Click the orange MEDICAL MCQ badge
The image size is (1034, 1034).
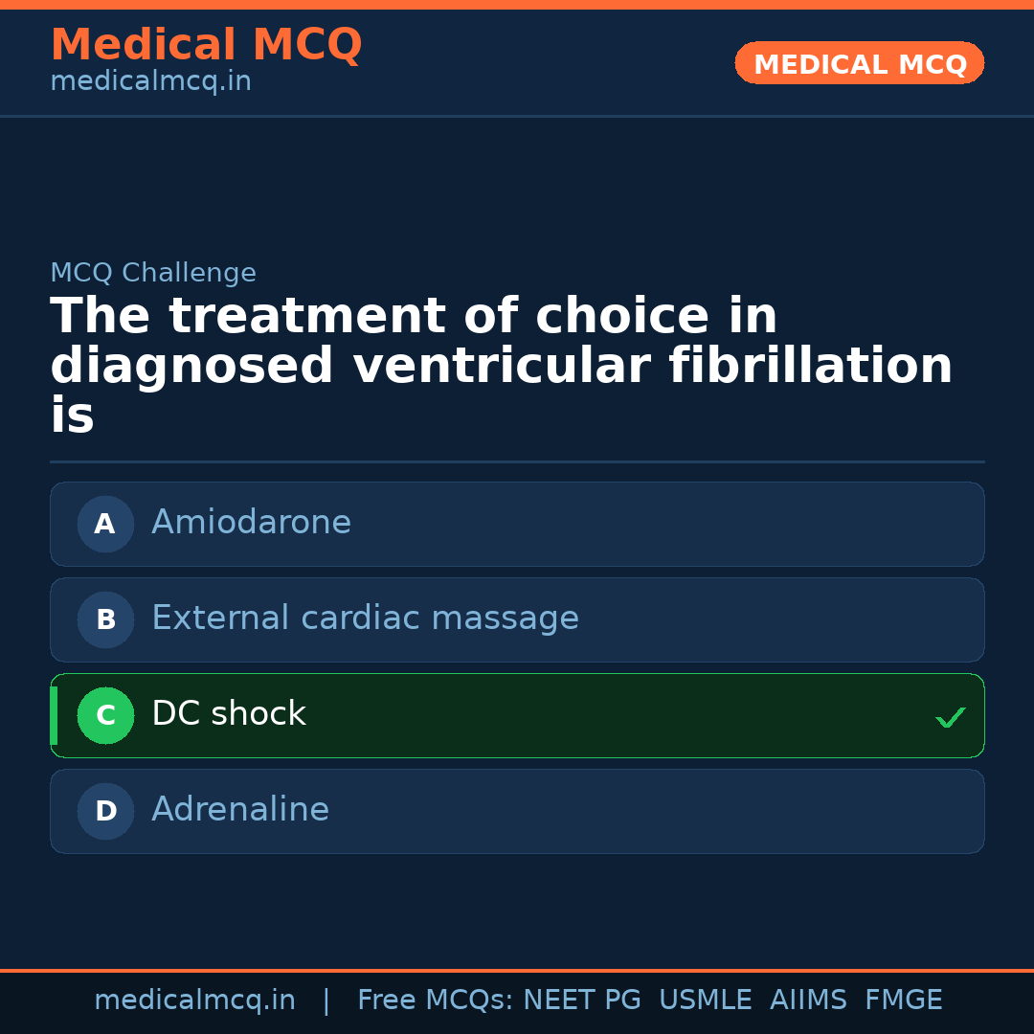[x=859, y=64]
